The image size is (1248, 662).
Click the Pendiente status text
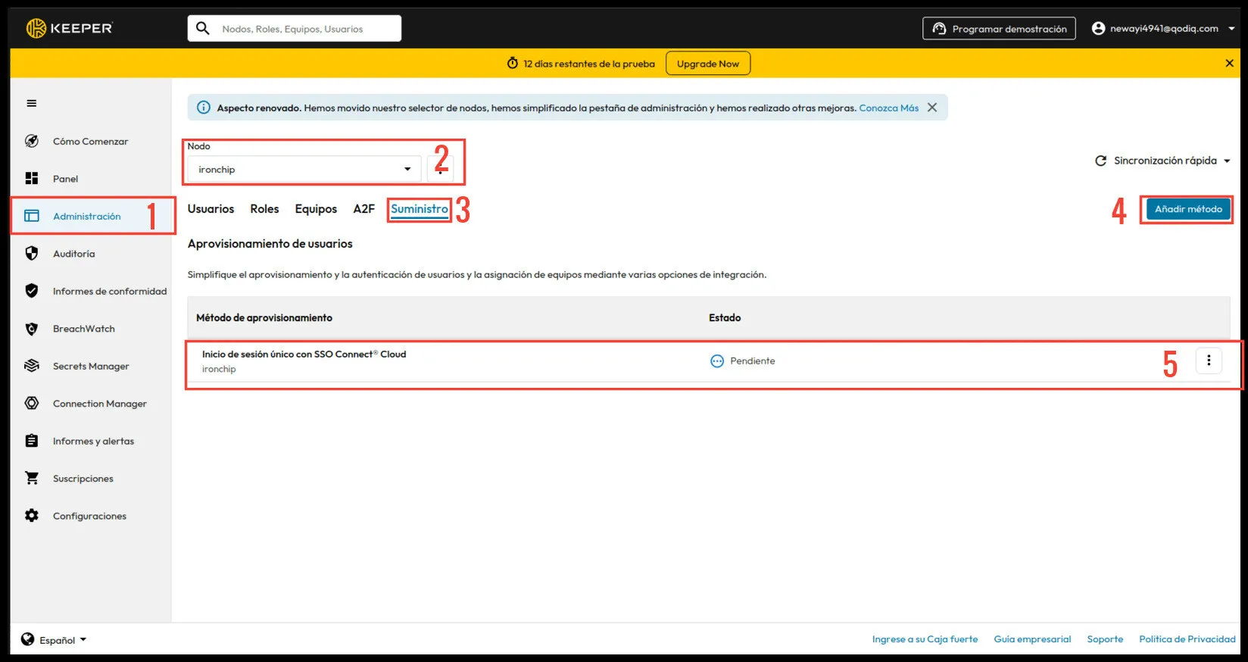pyautogui.click(x=753, y=361)
